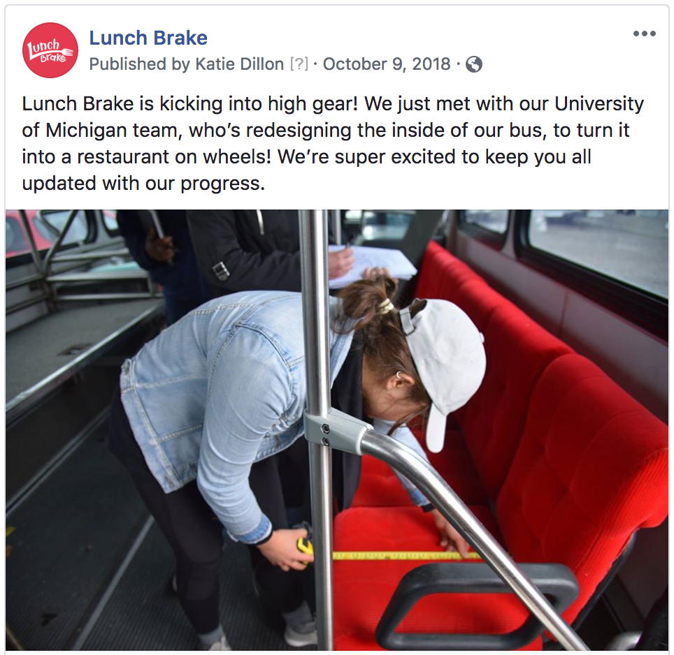
Task: Click the "Published by" label text
Action: [x=140, y=64]
